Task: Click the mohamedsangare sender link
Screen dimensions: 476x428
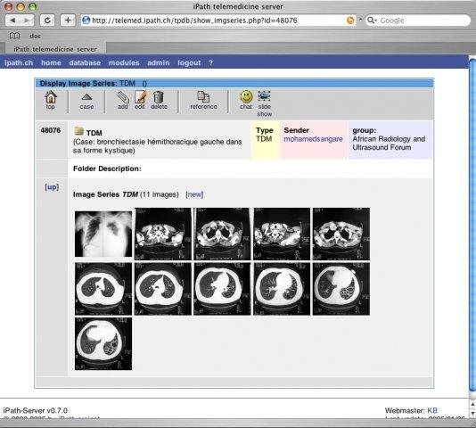Action: [x=313, y=139]
